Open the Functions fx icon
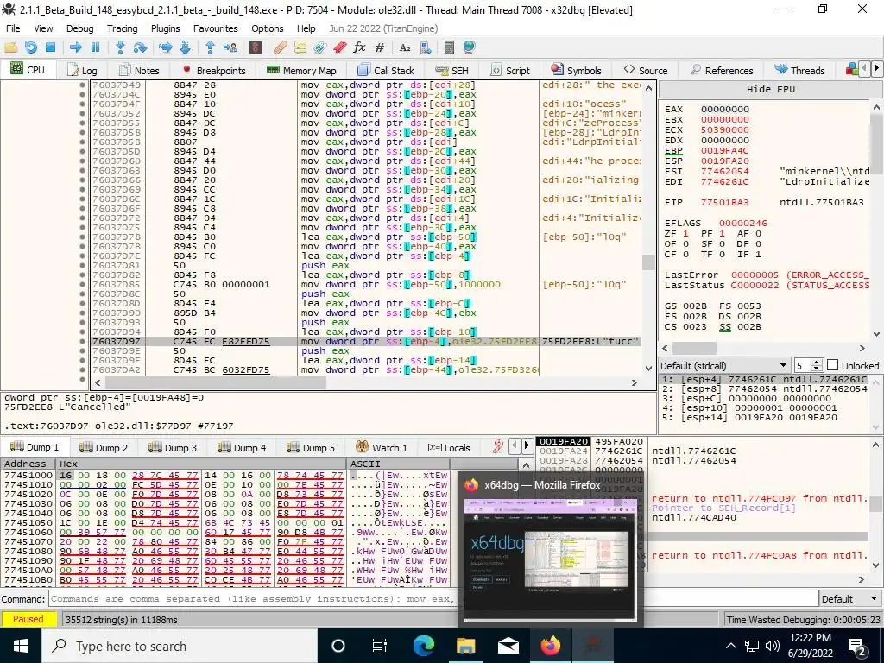884x663 pixels. pos(359,48)
